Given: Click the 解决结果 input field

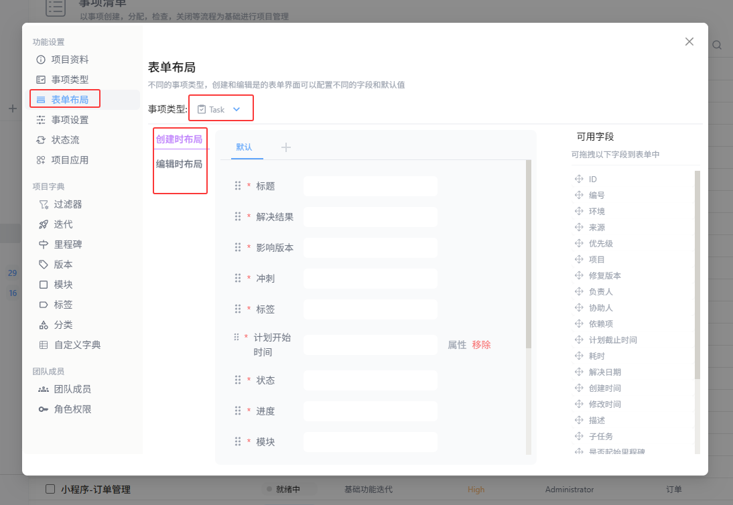Looking at the screenshot, I should [371, 217].
